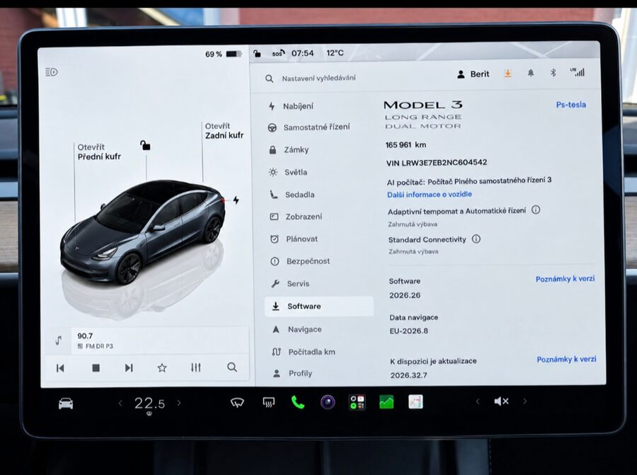
Task: Open Bluetooth settings icon
Action: (553, 73)
